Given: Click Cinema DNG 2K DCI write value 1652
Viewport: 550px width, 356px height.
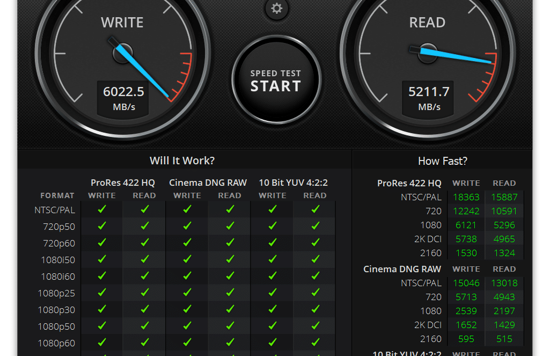Looking at the screenshot, I should point(466,325).
